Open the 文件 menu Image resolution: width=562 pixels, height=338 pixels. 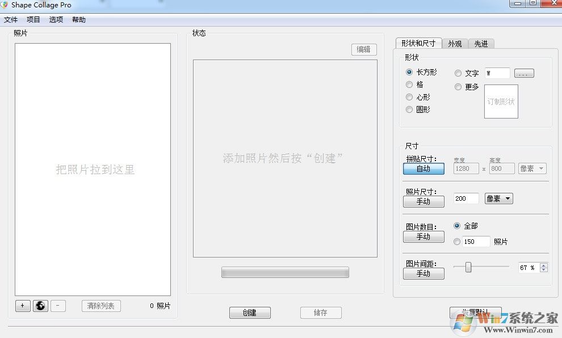[x=11, y=20]
